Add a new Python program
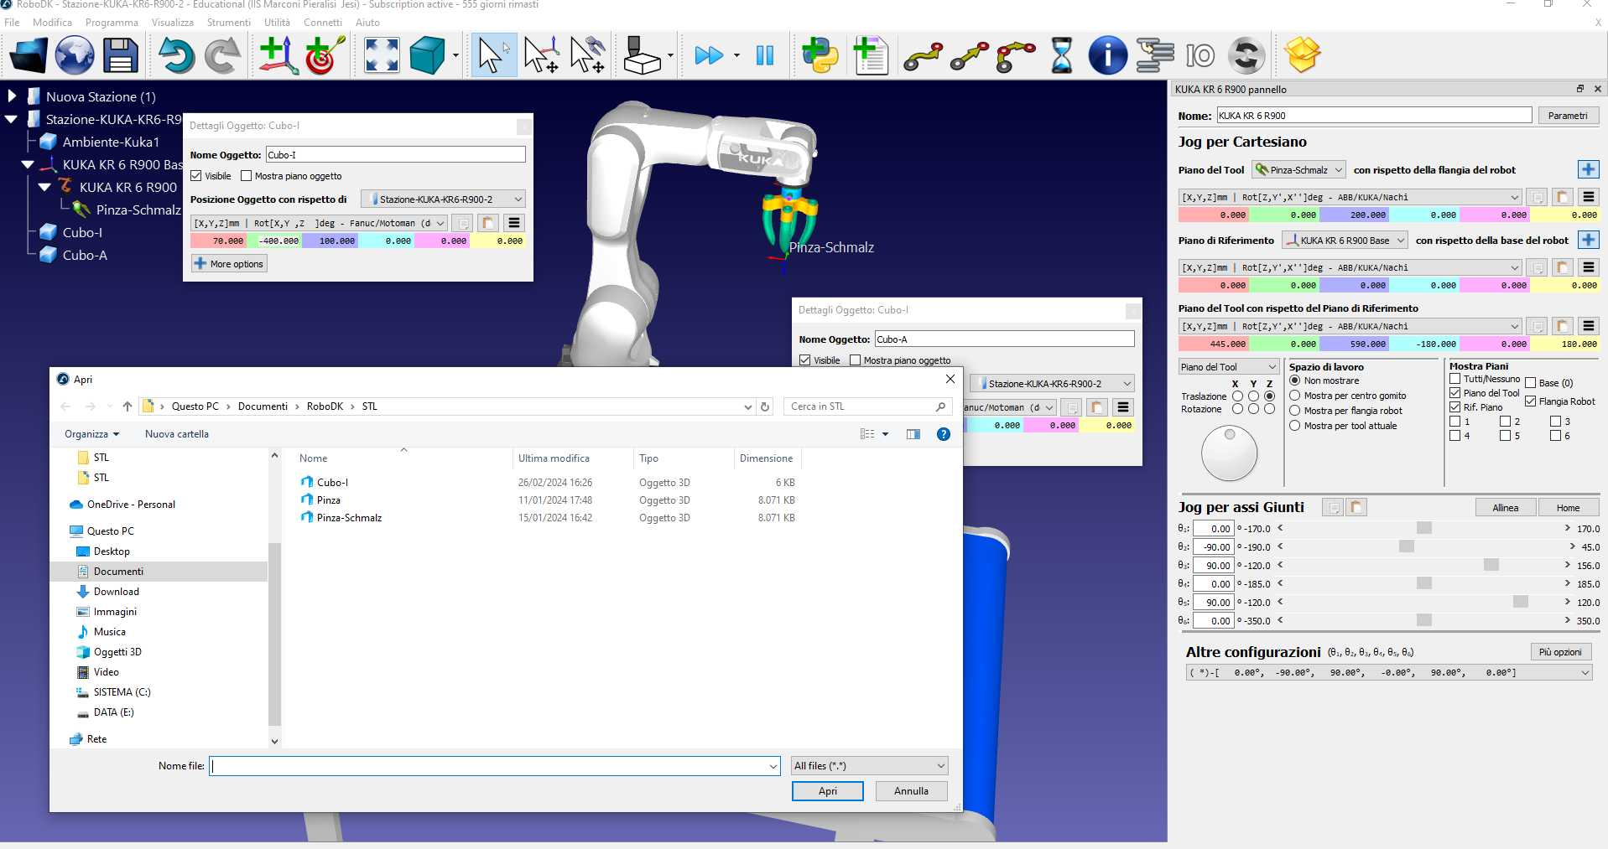 [820, 55]
